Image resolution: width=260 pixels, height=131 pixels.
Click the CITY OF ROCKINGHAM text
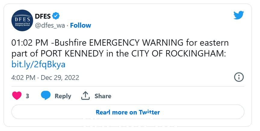(x=178, y=54)
